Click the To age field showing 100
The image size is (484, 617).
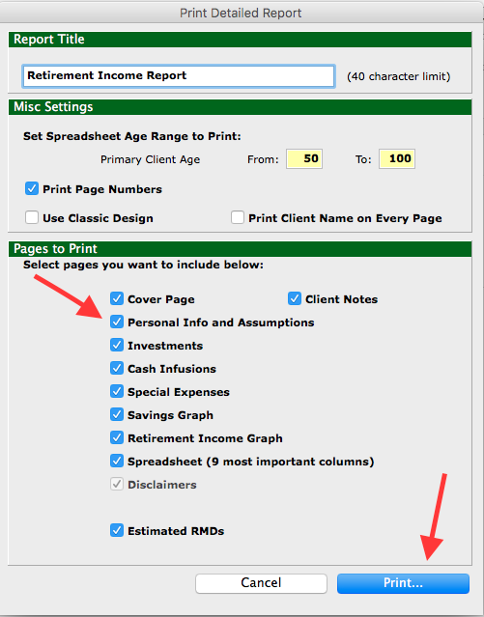(397, 159)
